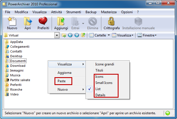The image size is (177, 119).
Task: Close the PowerArchiver window
Action: pyautogui.click(x=168, y=3)
